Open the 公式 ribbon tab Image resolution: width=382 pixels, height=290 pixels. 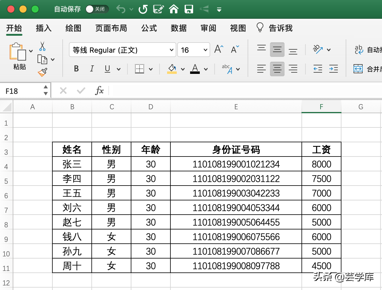[x=149, y=28]
